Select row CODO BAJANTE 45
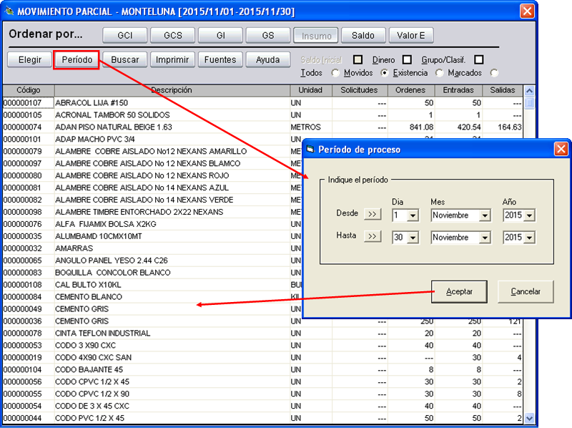This screenshot has height=428, width=572. click(x=262, y=369)
